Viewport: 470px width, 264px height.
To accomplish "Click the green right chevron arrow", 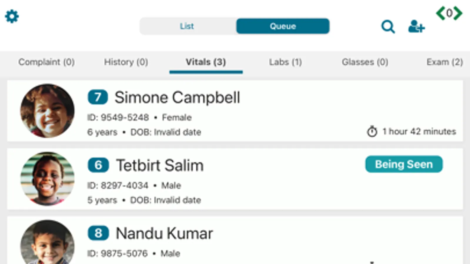I will tap(458, 13).
